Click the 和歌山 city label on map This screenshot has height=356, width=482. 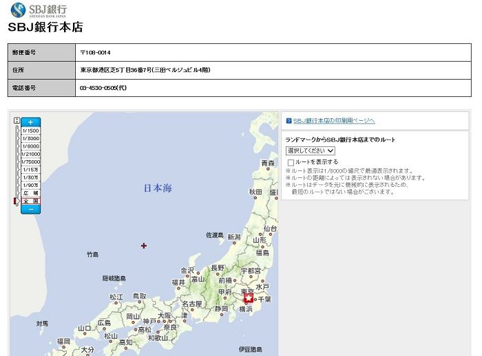click(158, 338)
